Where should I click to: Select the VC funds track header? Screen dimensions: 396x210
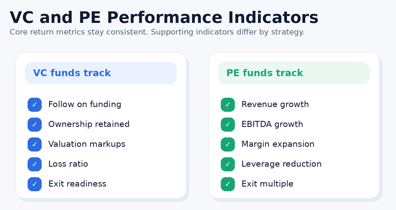72,73
